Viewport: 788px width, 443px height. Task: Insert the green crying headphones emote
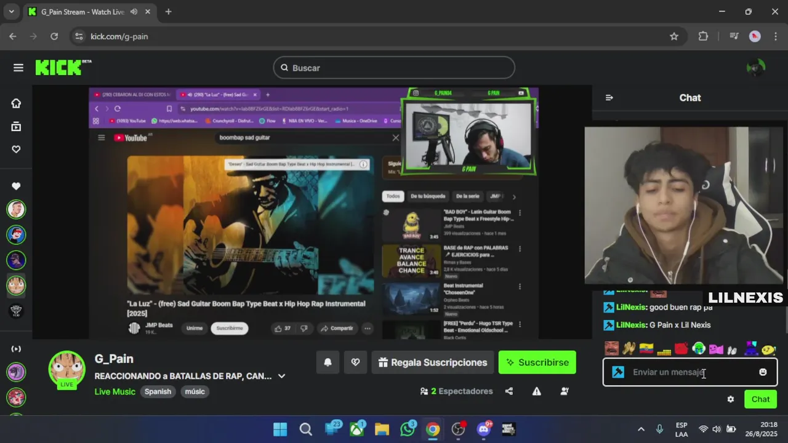coord(699,349)
